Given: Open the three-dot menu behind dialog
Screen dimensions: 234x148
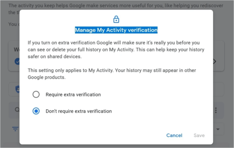Looking at the screenshot, I should point(216,110).
